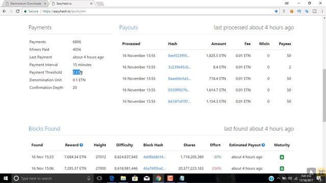Open the Action Center notifications icon
The image size is (326, 183).
pos(319,178)
